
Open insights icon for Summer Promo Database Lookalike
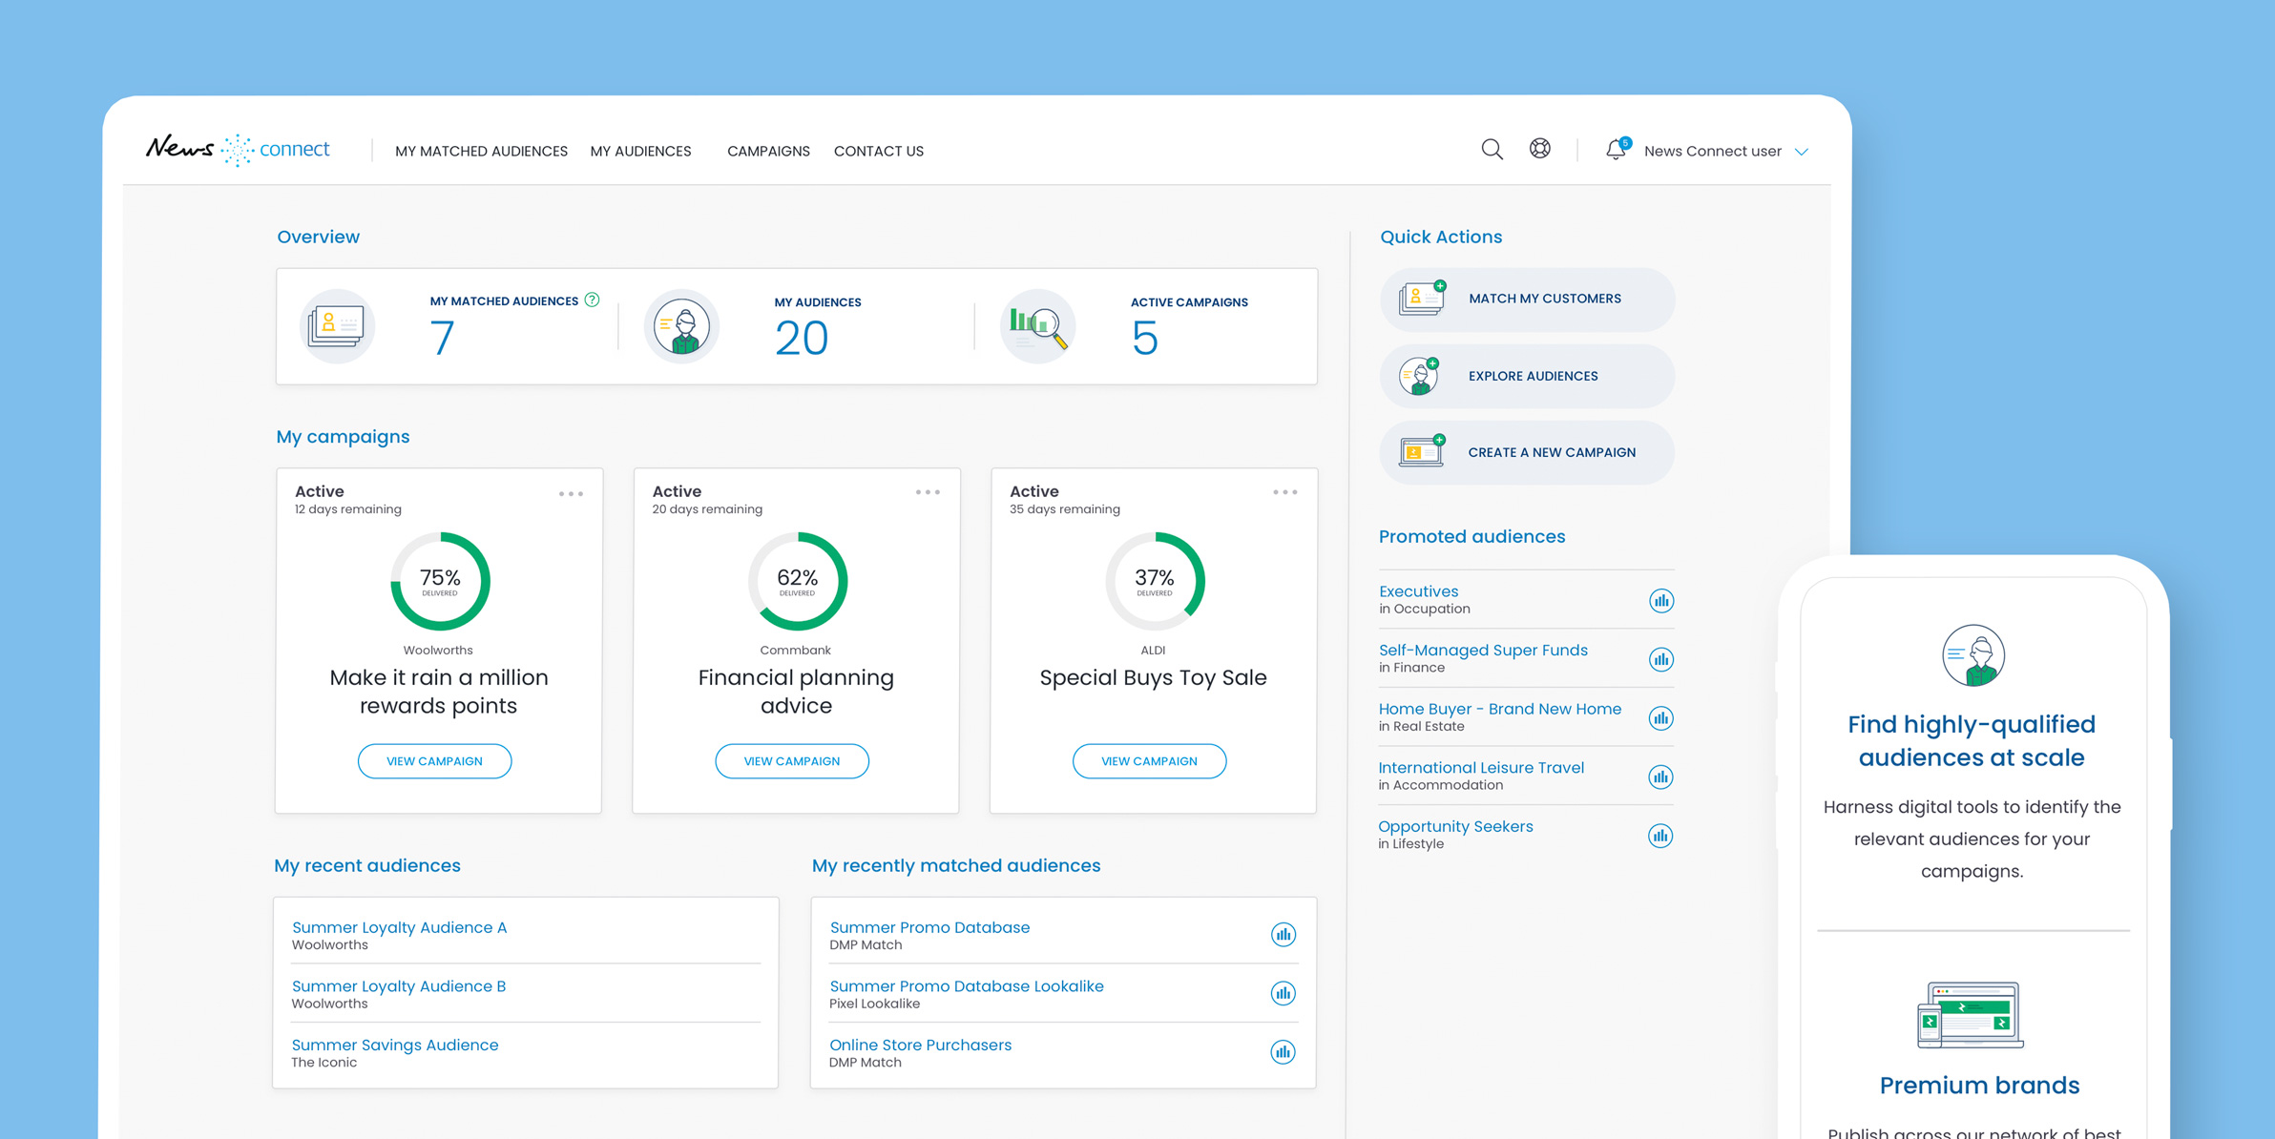pyautogui.click(x=1283, y=993)
